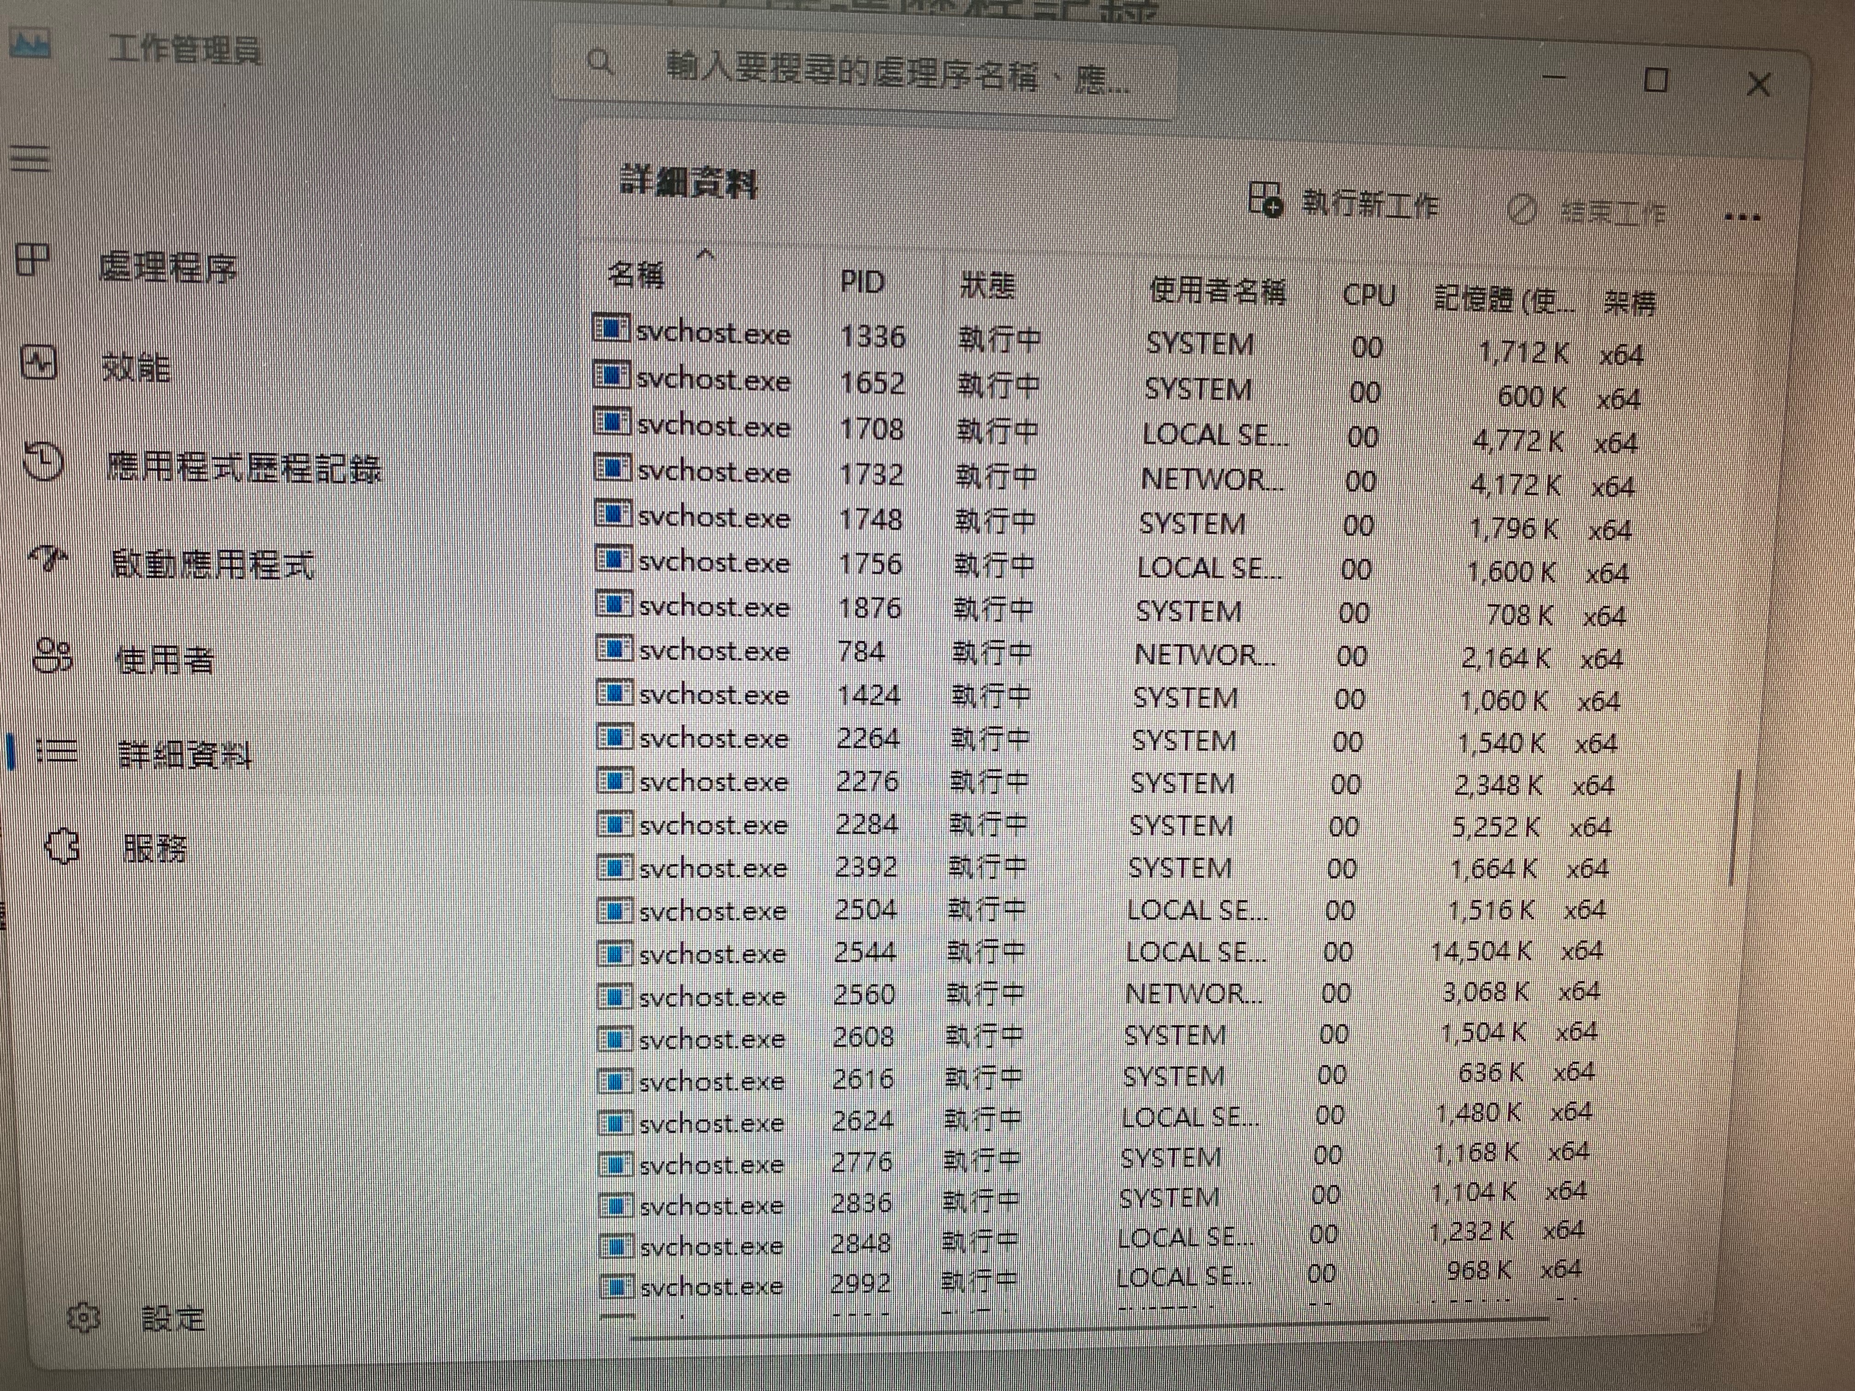Click the hamburger navigation menu icon

(x=31, y=157)
